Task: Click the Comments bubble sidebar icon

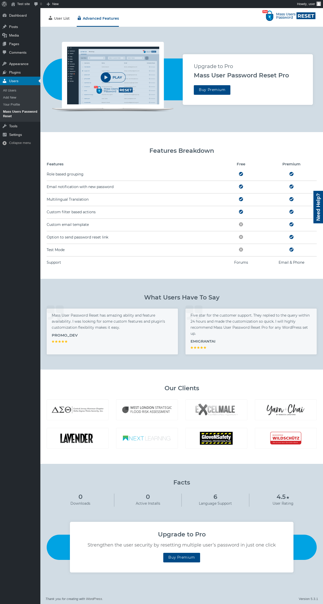Action: pyautogui.click(x=5, y=52)
